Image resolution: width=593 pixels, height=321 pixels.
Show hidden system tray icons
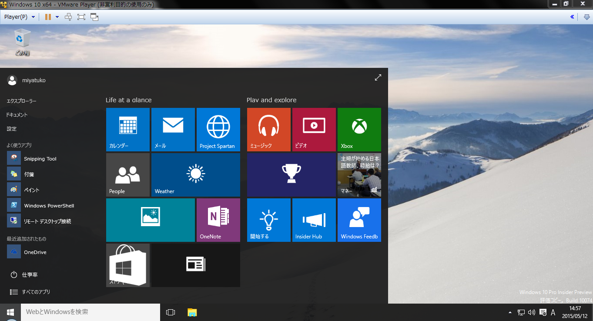[510, 312]
